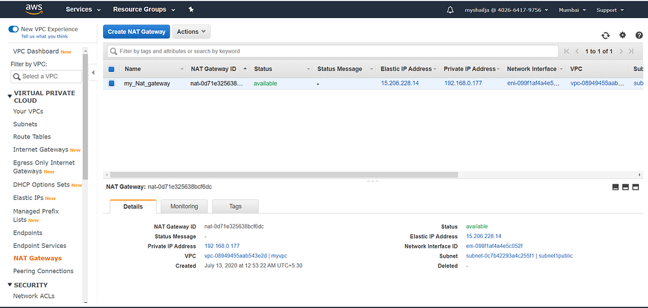This screenshot has height=308, width=648.
Task: Click the search magnifier in the filter bar
Action: coord(113,51)
